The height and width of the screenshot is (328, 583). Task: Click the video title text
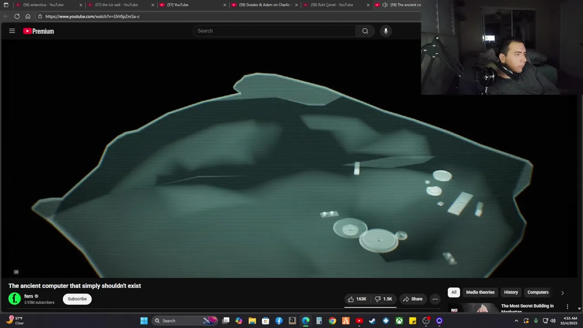point(75,286)
